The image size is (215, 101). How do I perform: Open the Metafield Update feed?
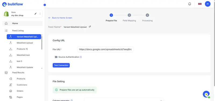tap(25, 67)
